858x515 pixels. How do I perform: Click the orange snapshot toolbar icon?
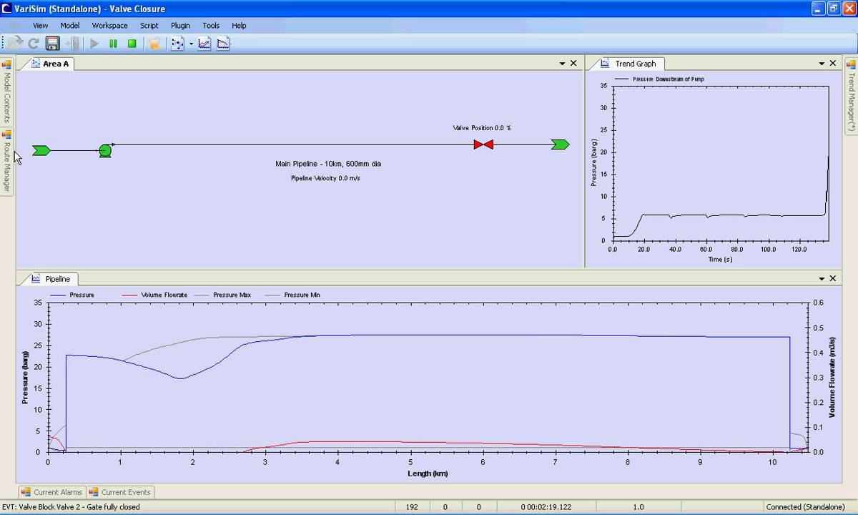[x=154, y=44]
